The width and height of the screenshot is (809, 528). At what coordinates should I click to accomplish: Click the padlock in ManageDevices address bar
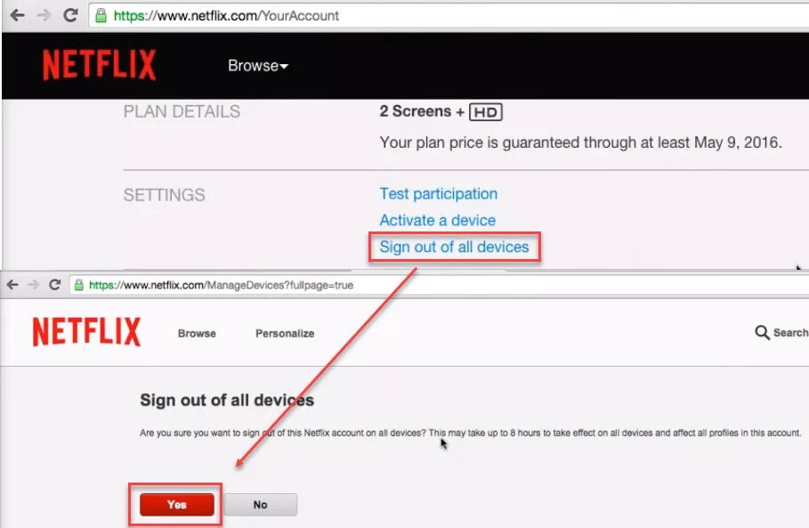[x=79, y=285]
